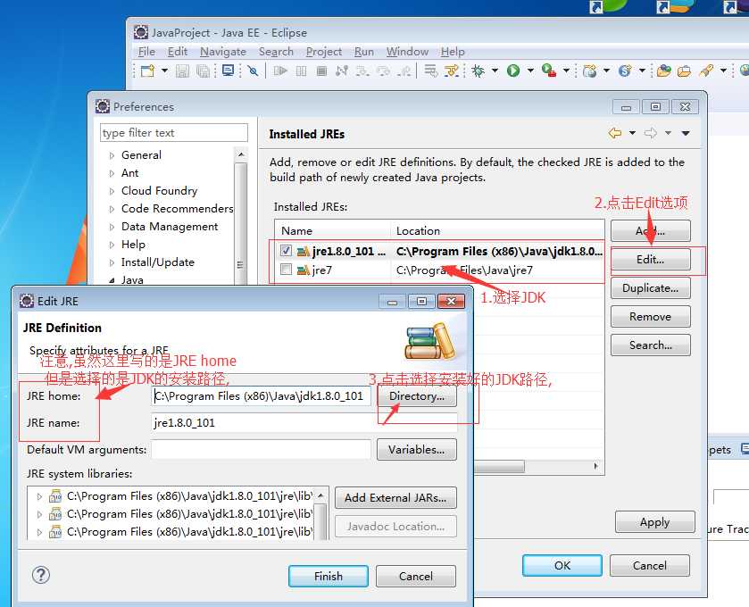Click the Directory... button
This screenshot has width=749, height=607.
tap(417, 396)
